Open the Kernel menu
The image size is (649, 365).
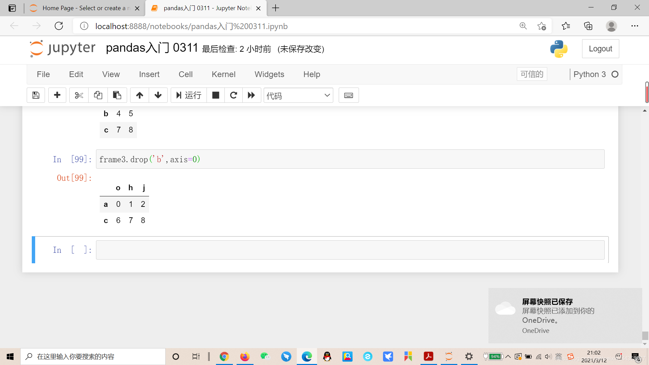coord(223,74)
